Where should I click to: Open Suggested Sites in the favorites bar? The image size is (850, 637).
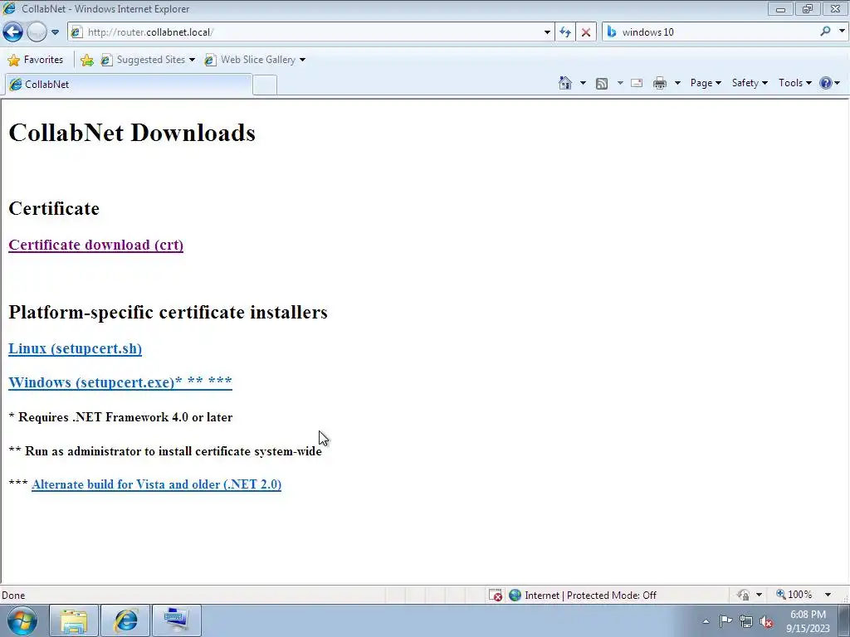[148, 60]
